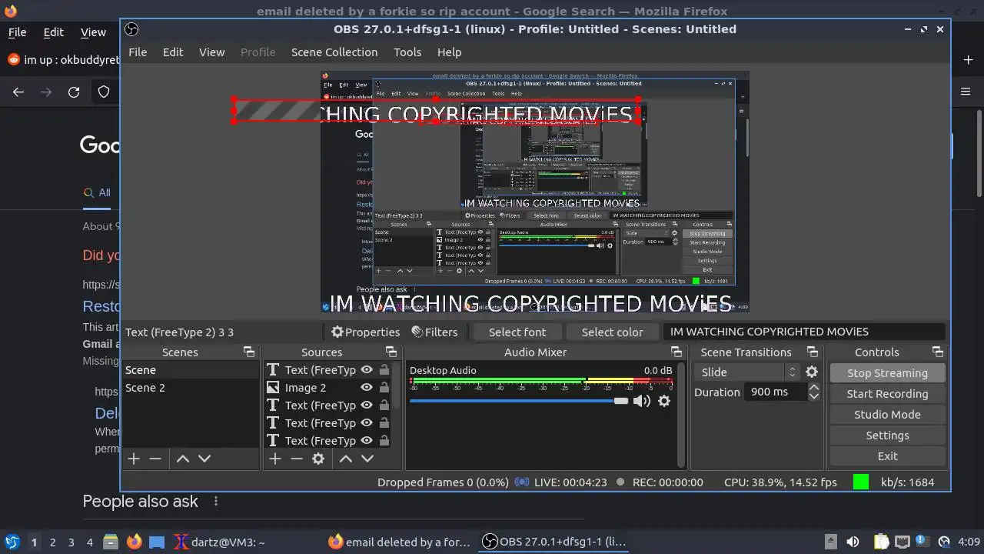Screen dimensions: 984x554
Task: Lock the first Text (FreeTyp source
Action: (384, 370)
